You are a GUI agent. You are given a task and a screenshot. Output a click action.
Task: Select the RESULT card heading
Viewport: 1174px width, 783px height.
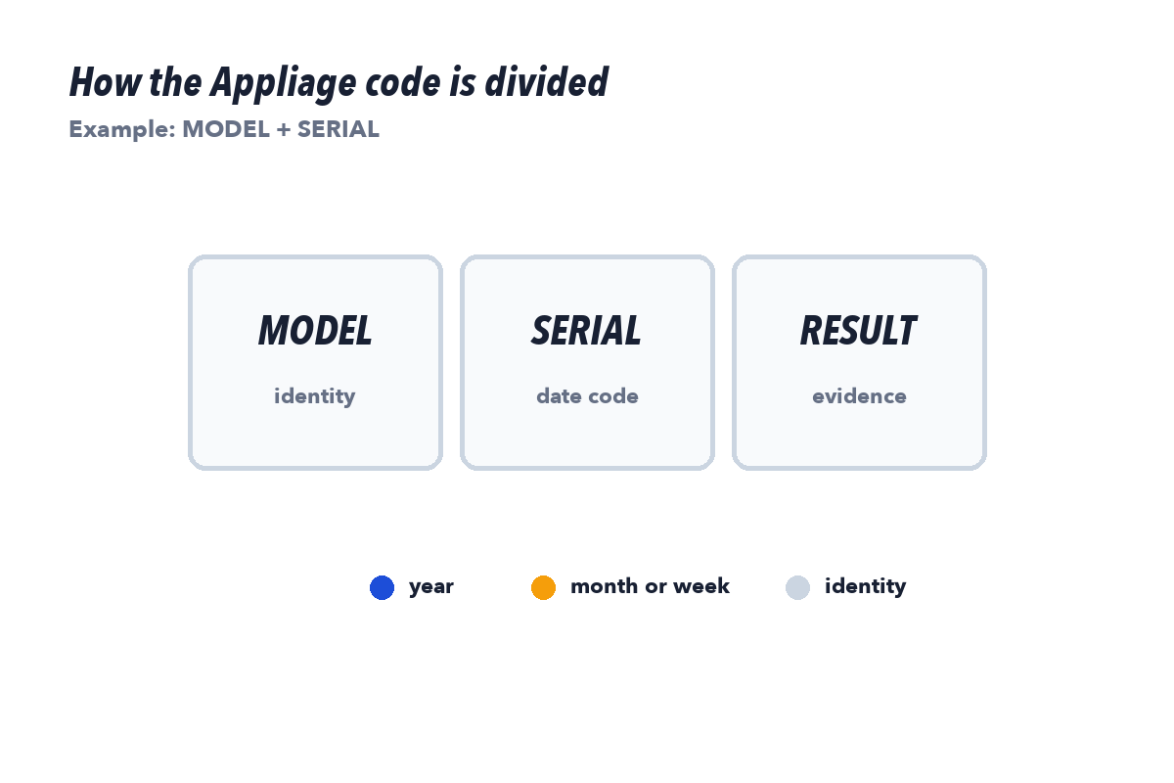(859, 331)
